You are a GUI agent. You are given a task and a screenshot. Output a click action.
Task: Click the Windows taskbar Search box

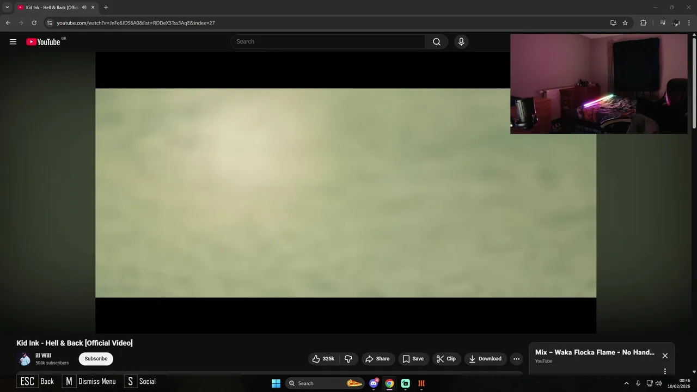(324, 383)
